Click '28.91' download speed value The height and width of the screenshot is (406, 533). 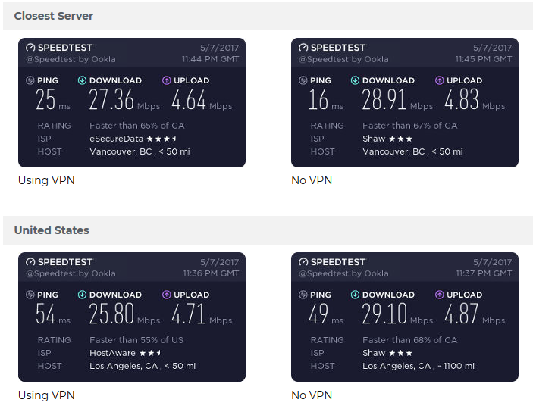pos(384,99)
